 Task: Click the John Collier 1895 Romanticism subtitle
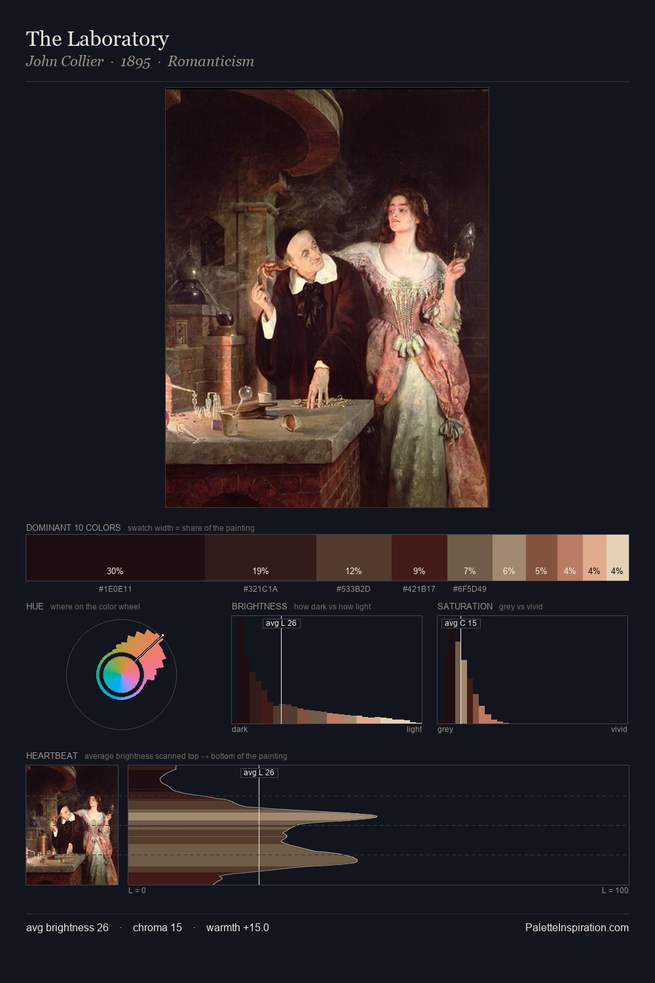click(140, 62)
